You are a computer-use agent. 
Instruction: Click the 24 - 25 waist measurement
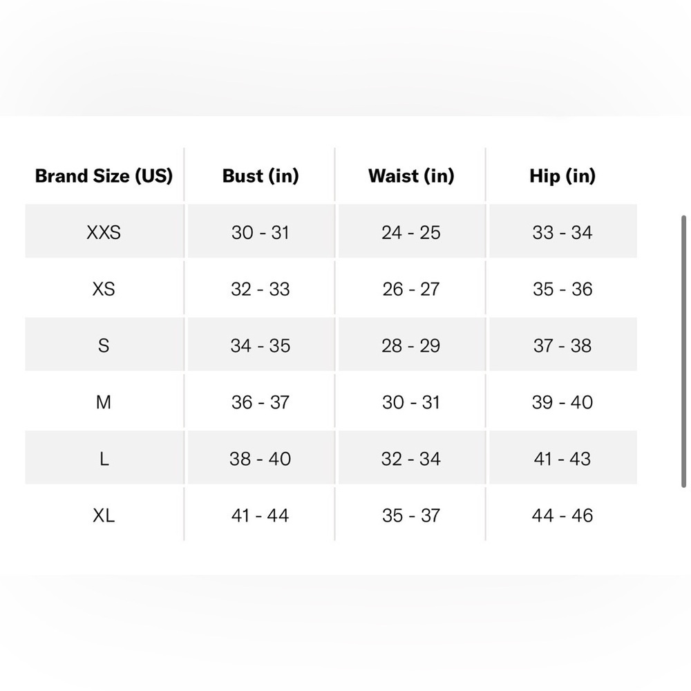411,232
